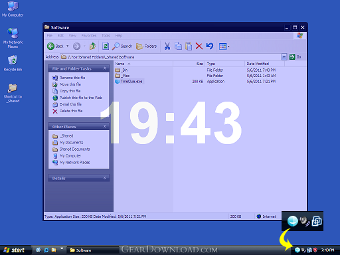Click 5/6/2011 7:40 PM date cell
Image resolution: width=340 pixels, height=255 pixels.
click(x=261, y=70)
